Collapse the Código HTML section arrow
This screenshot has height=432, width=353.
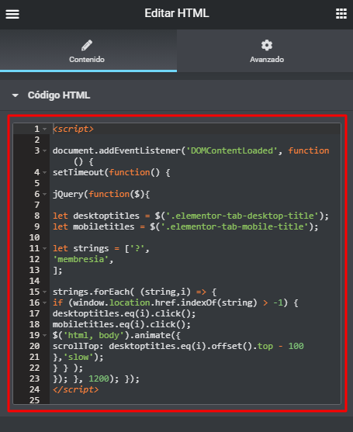coord(16,95)
